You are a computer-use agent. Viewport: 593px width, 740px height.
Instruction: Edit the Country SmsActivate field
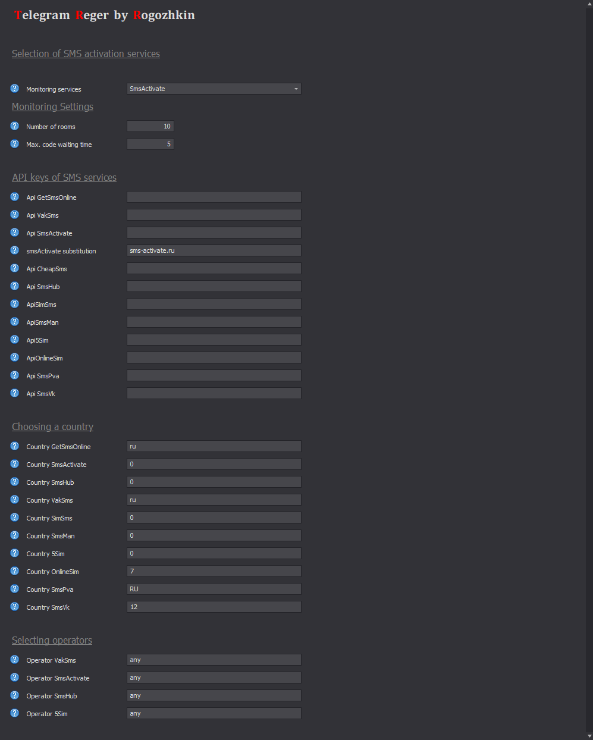pyautogui.click(x=214, y=464)
